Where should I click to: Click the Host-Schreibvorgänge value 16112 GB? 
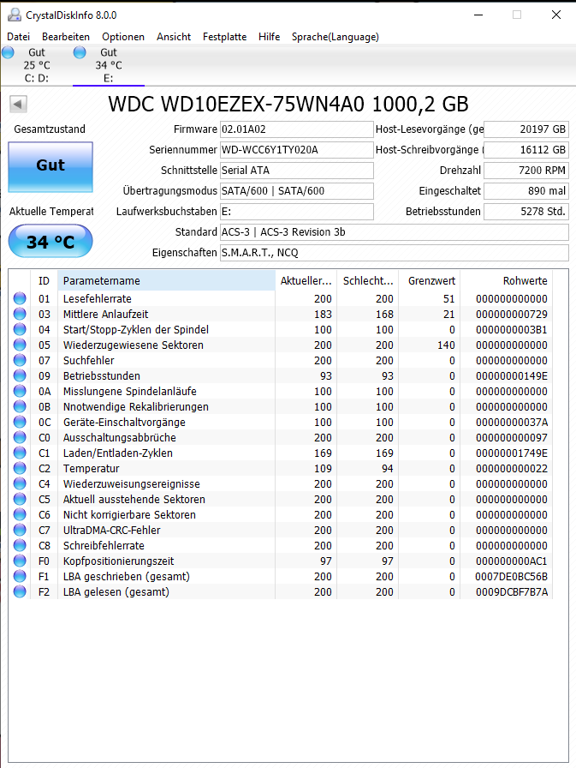(526, 150)
